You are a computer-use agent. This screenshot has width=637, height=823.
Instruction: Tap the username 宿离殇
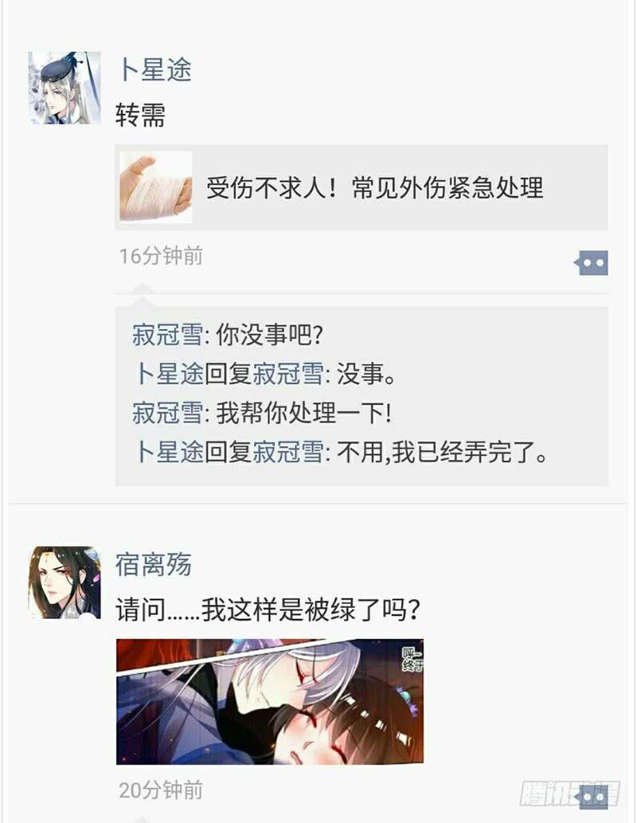[x=154, y=564]
